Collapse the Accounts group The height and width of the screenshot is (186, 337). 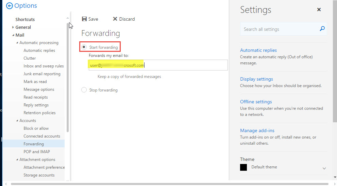[17, 121]
